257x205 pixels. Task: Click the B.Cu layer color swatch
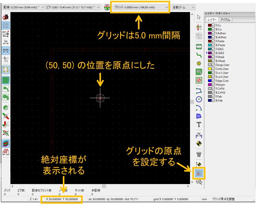(210, 29)
